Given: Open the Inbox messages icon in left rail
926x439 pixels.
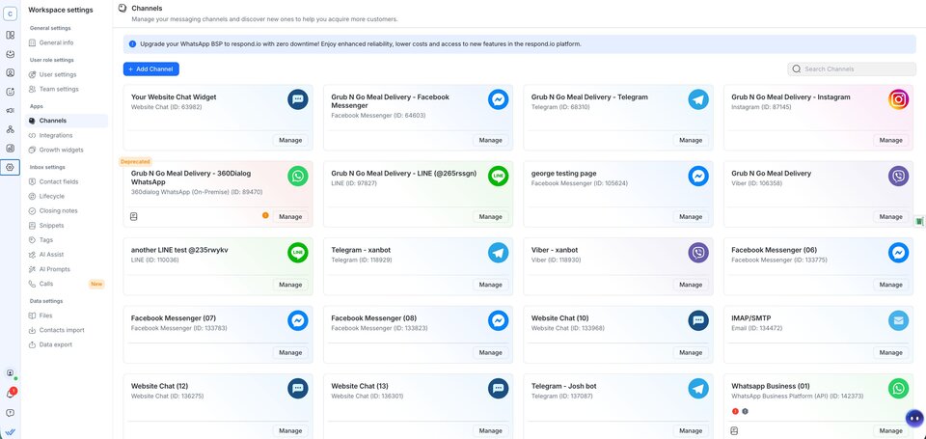Looking at the screenshot, I should (x=10, y=54).
